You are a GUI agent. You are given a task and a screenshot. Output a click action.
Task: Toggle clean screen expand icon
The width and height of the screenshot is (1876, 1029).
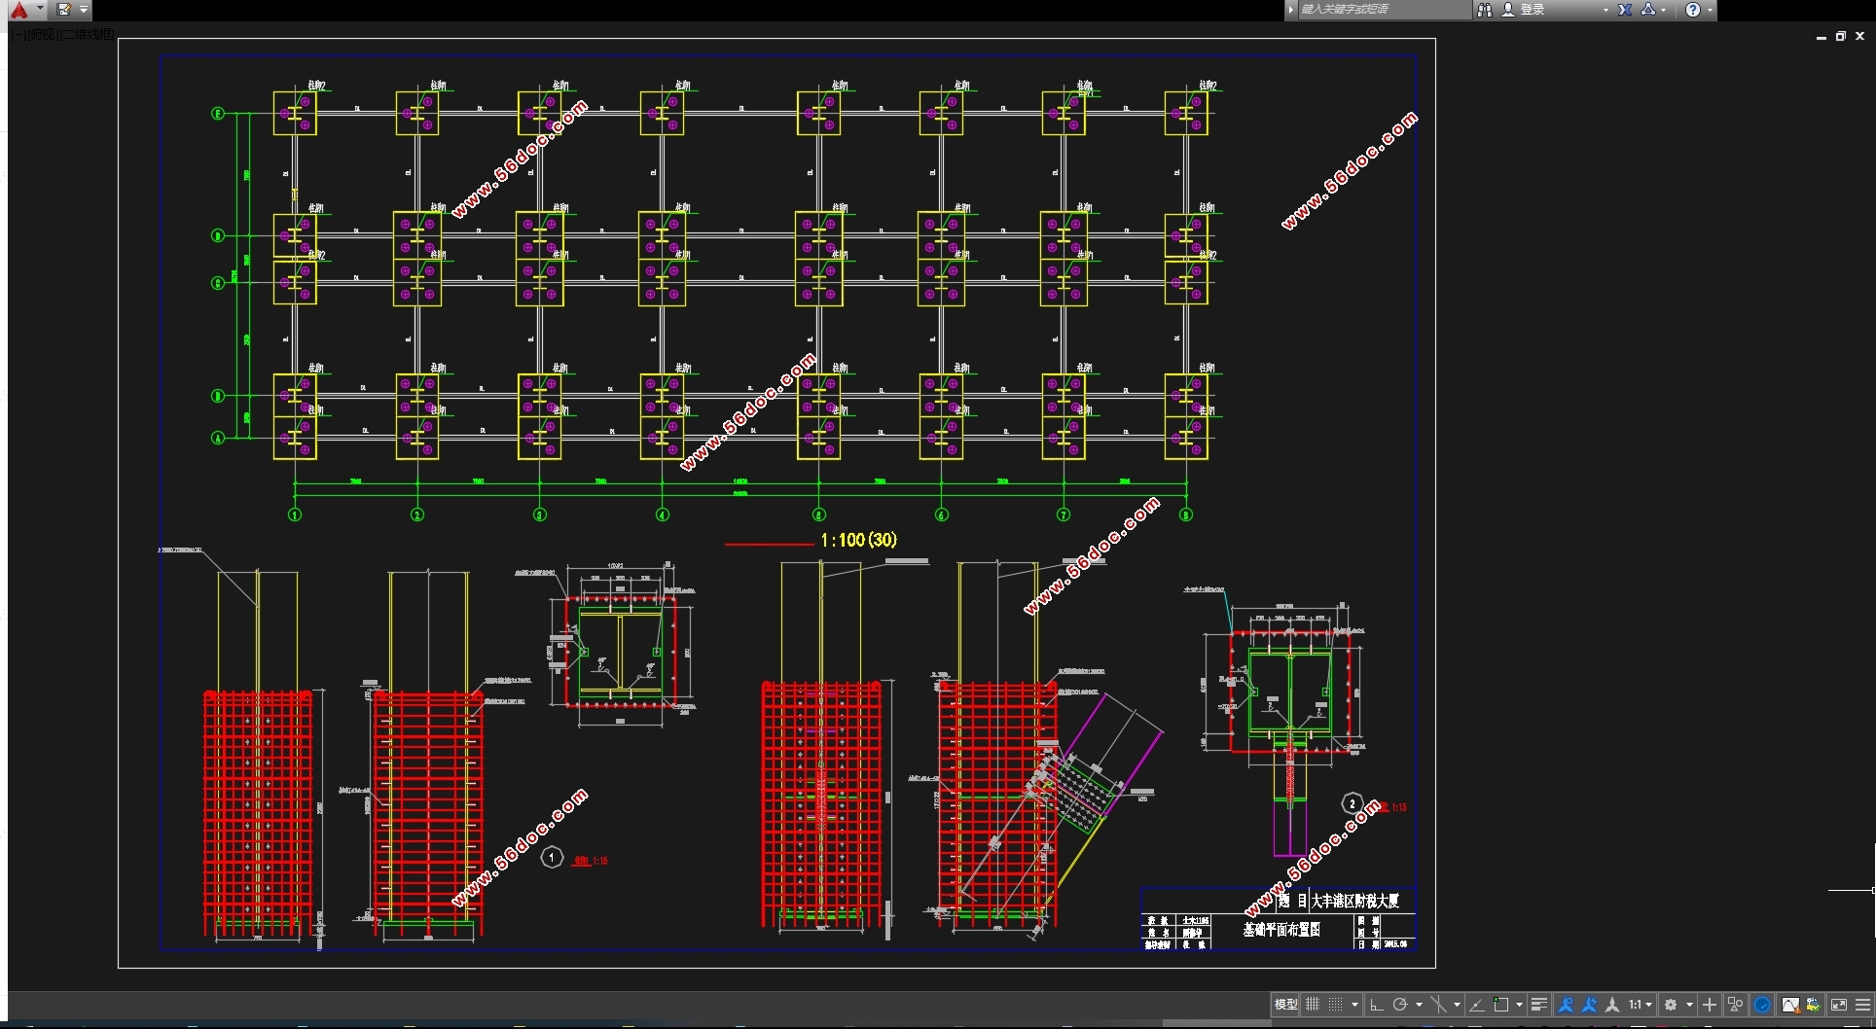coord(1839,1005)
